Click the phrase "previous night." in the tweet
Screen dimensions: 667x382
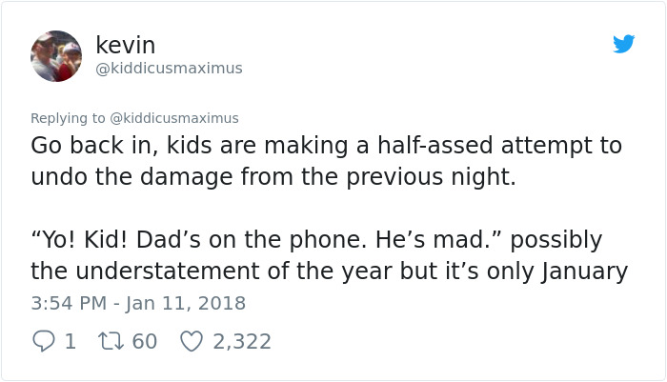tap(431, 177)
